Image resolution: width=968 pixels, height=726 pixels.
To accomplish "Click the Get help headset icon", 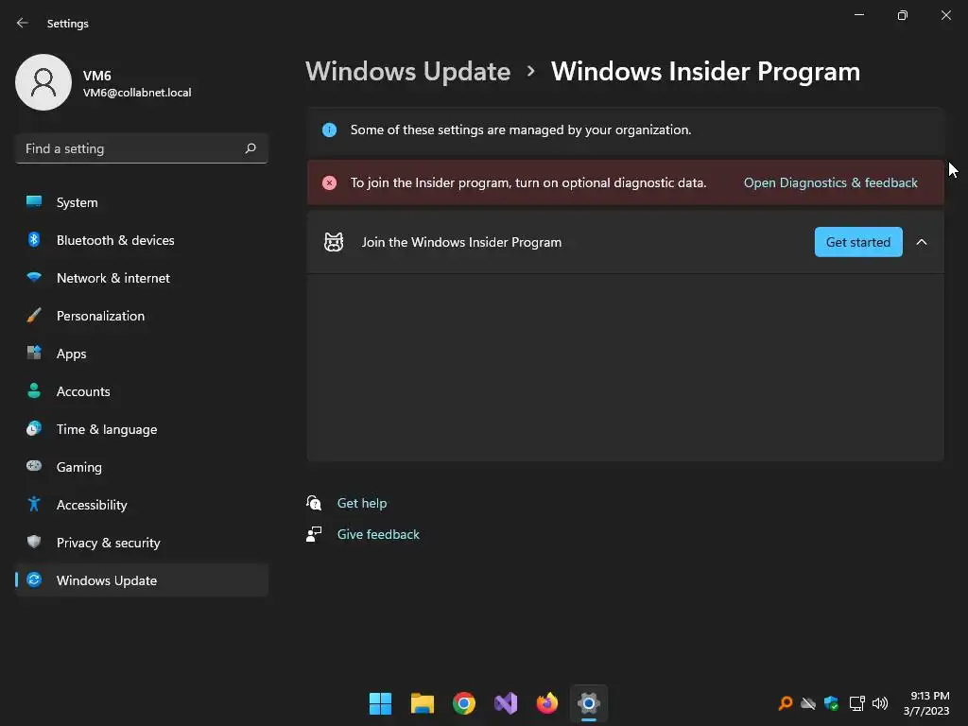I will (314, 503).
